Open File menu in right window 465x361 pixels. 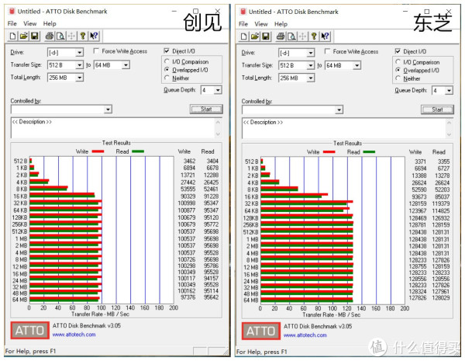(x=243, y=24)
